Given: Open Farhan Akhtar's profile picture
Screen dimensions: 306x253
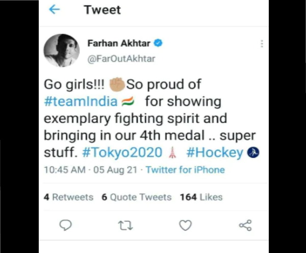Looking at the screenshot, I should [x=62, y=50].
